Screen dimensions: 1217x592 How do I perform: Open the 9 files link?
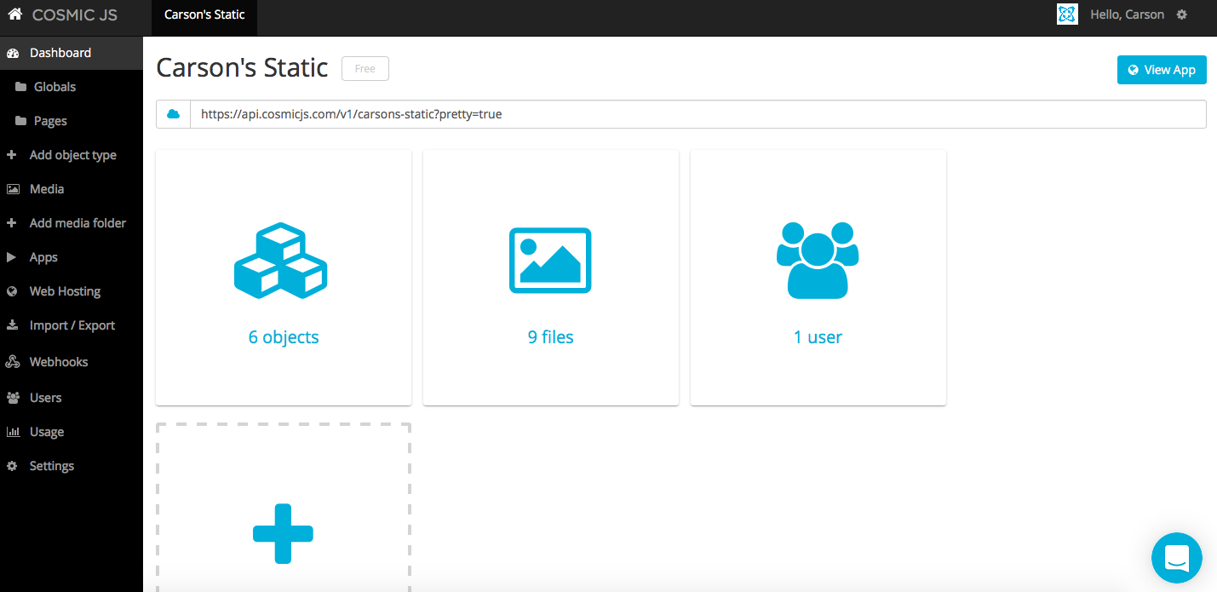551,337
